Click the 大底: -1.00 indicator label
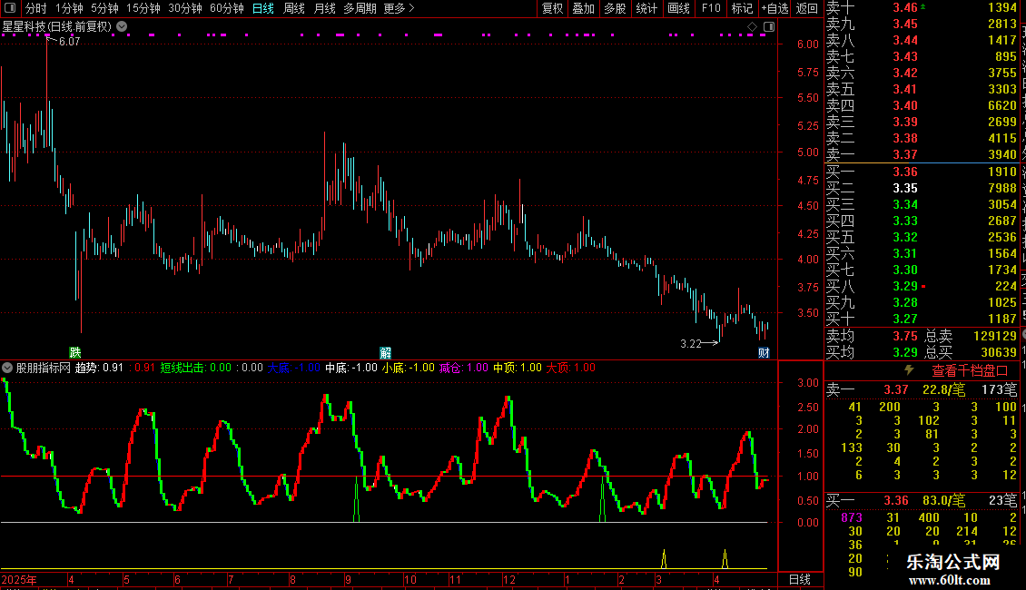This screenshot has width=1026, height=590. coord(294,368)
